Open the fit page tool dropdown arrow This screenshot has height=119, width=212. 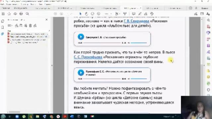click(x=120, y=14)
